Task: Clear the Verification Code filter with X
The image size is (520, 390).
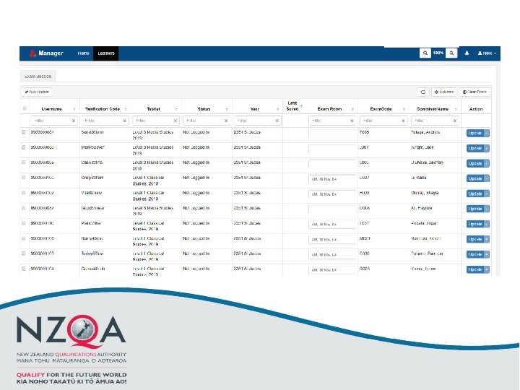Action: tap(125, 121)
